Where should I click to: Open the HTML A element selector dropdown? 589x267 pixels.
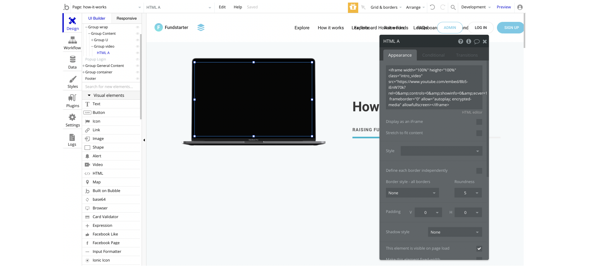point(179,7)
